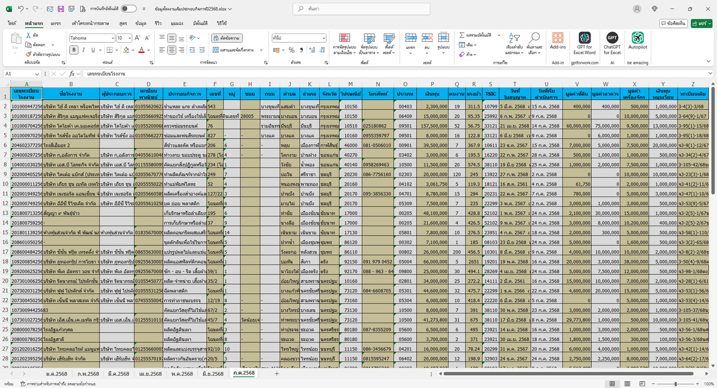The height and width of the screenshot is (388, 717).
Task: Adjust the zoom slider
Action: (676, 384)
